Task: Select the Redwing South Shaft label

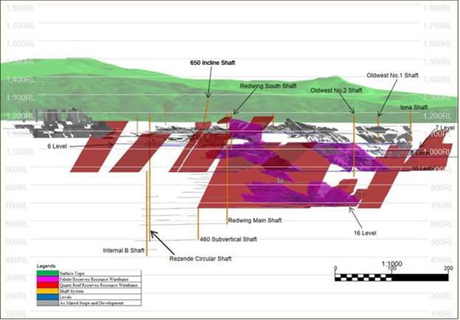Action: (268, 86)
